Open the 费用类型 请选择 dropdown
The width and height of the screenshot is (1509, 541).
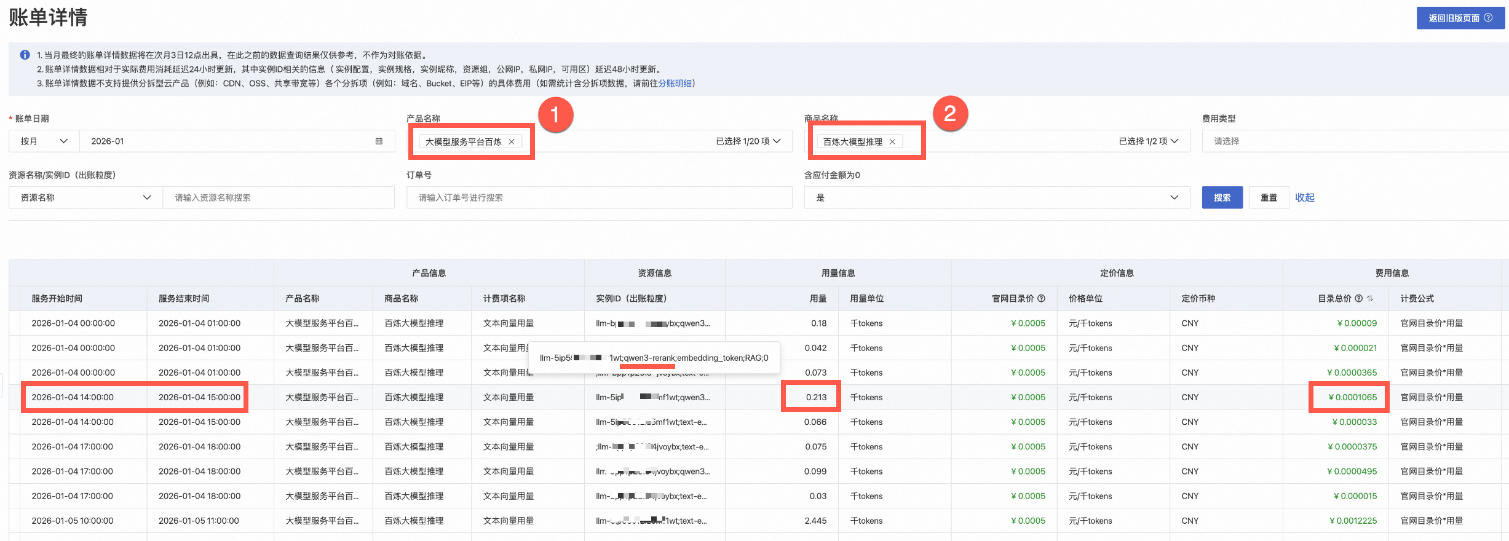(1355, 141)
